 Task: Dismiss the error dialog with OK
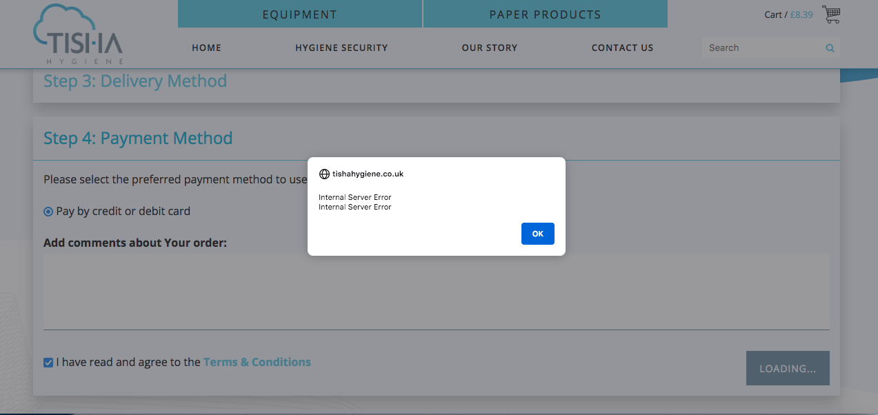(x=538, y=234)
